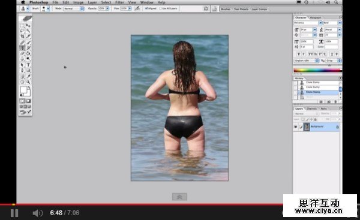Viewport: 360px width, 220px height.
Task: Switch to the Paragraph tab
Action: coord(316,17)
